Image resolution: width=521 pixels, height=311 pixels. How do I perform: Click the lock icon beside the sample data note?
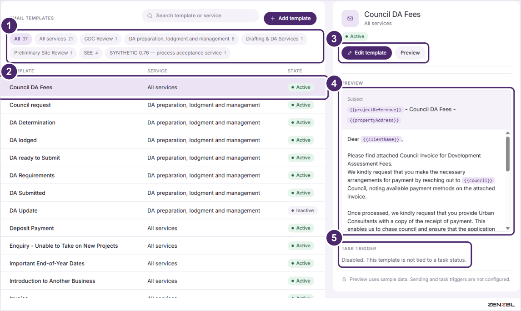point(344,280)
